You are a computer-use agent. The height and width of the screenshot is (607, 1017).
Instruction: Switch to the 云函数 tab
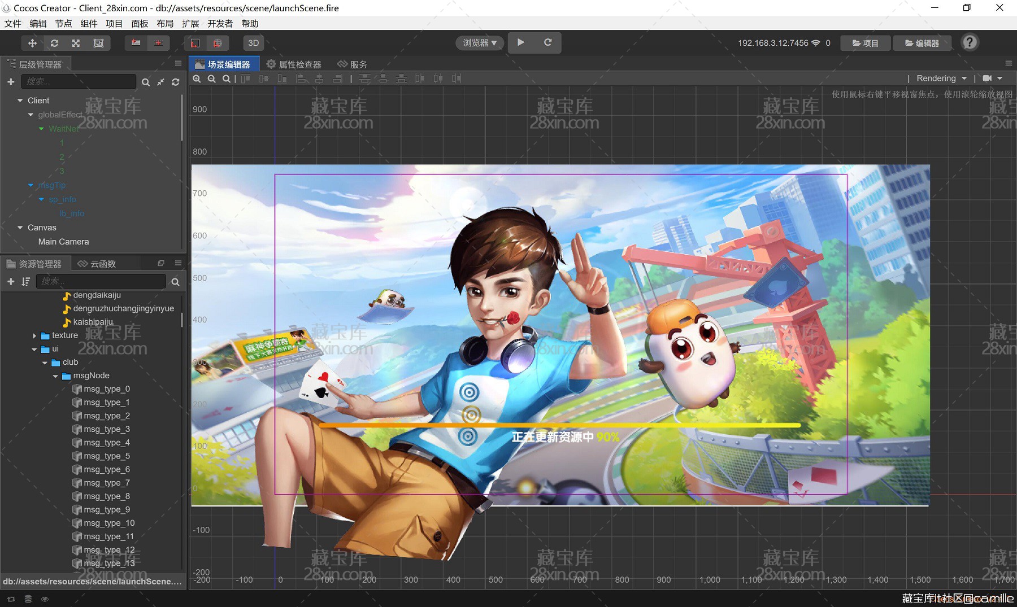point(97,264)
